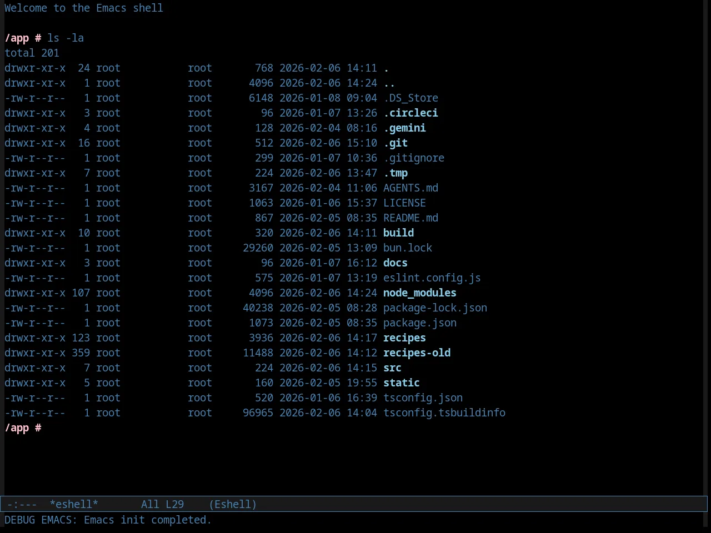This screenshot has width=711, height=533.
Task: Click the .DS_Store file name
Action: [x=410, y=98]
